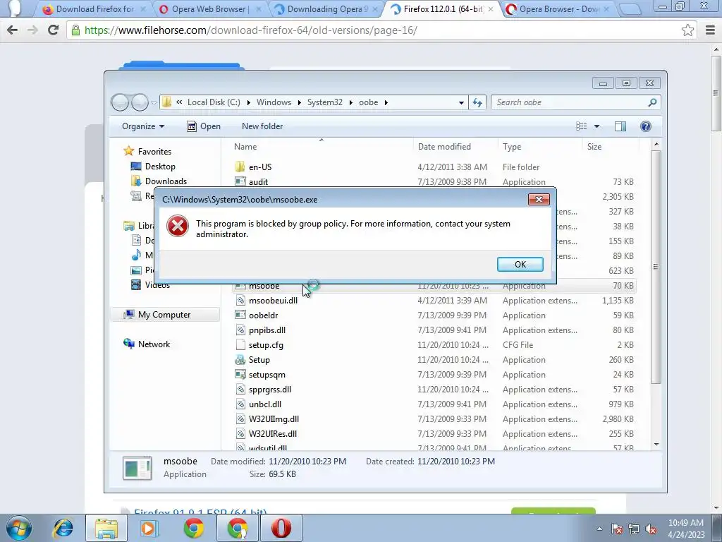Expand the arrow after oobe in breadcrumb
Viewport: 722px width, 542px height.
386,102
